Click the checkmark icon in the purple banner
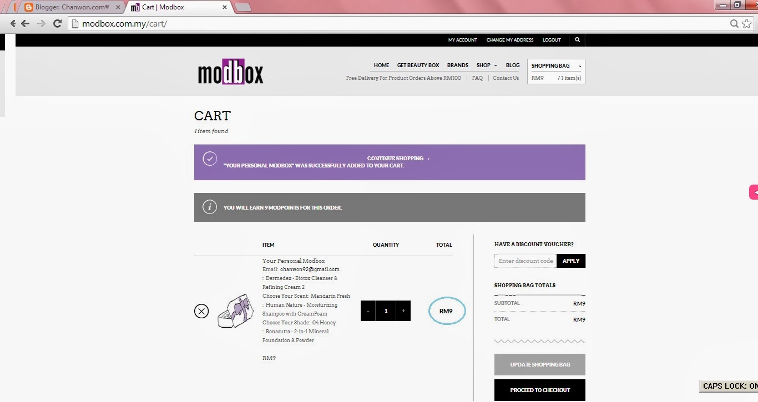This screenshot has width=758, height=402. 210,158
